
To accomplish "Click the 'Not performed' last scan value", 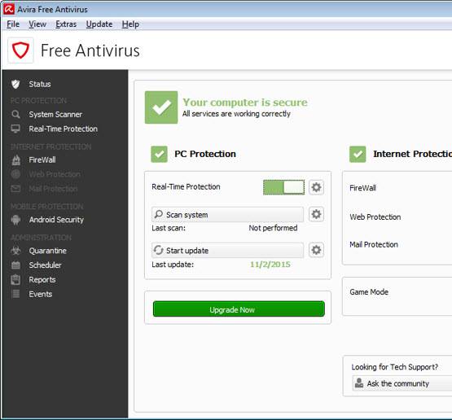I will (273, 228).
